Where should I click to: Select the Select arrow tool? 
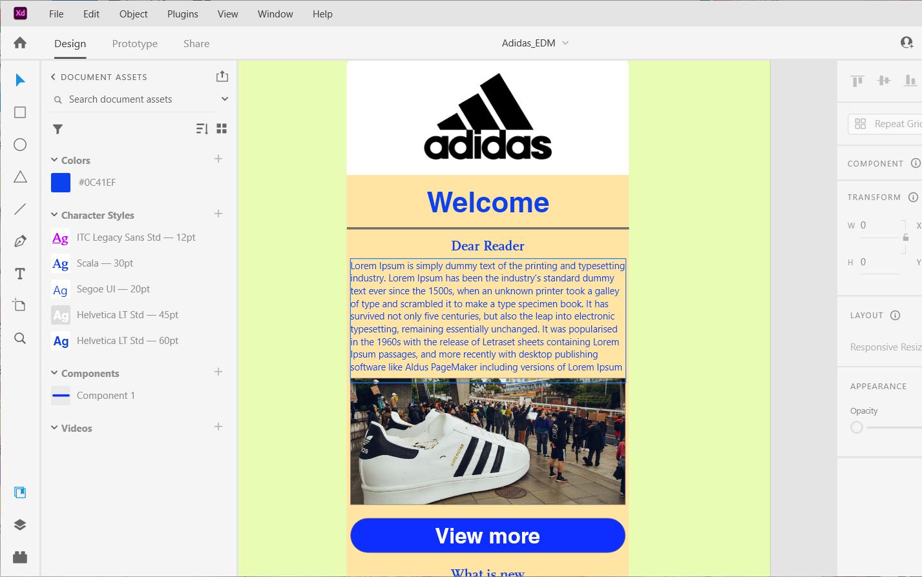point(20,80)
